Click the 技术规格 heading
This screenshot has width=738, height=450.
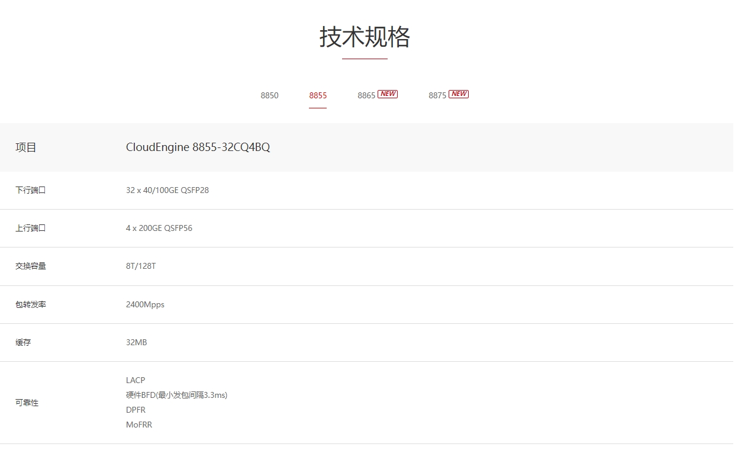pyautogui.click(x=365, y=37)
